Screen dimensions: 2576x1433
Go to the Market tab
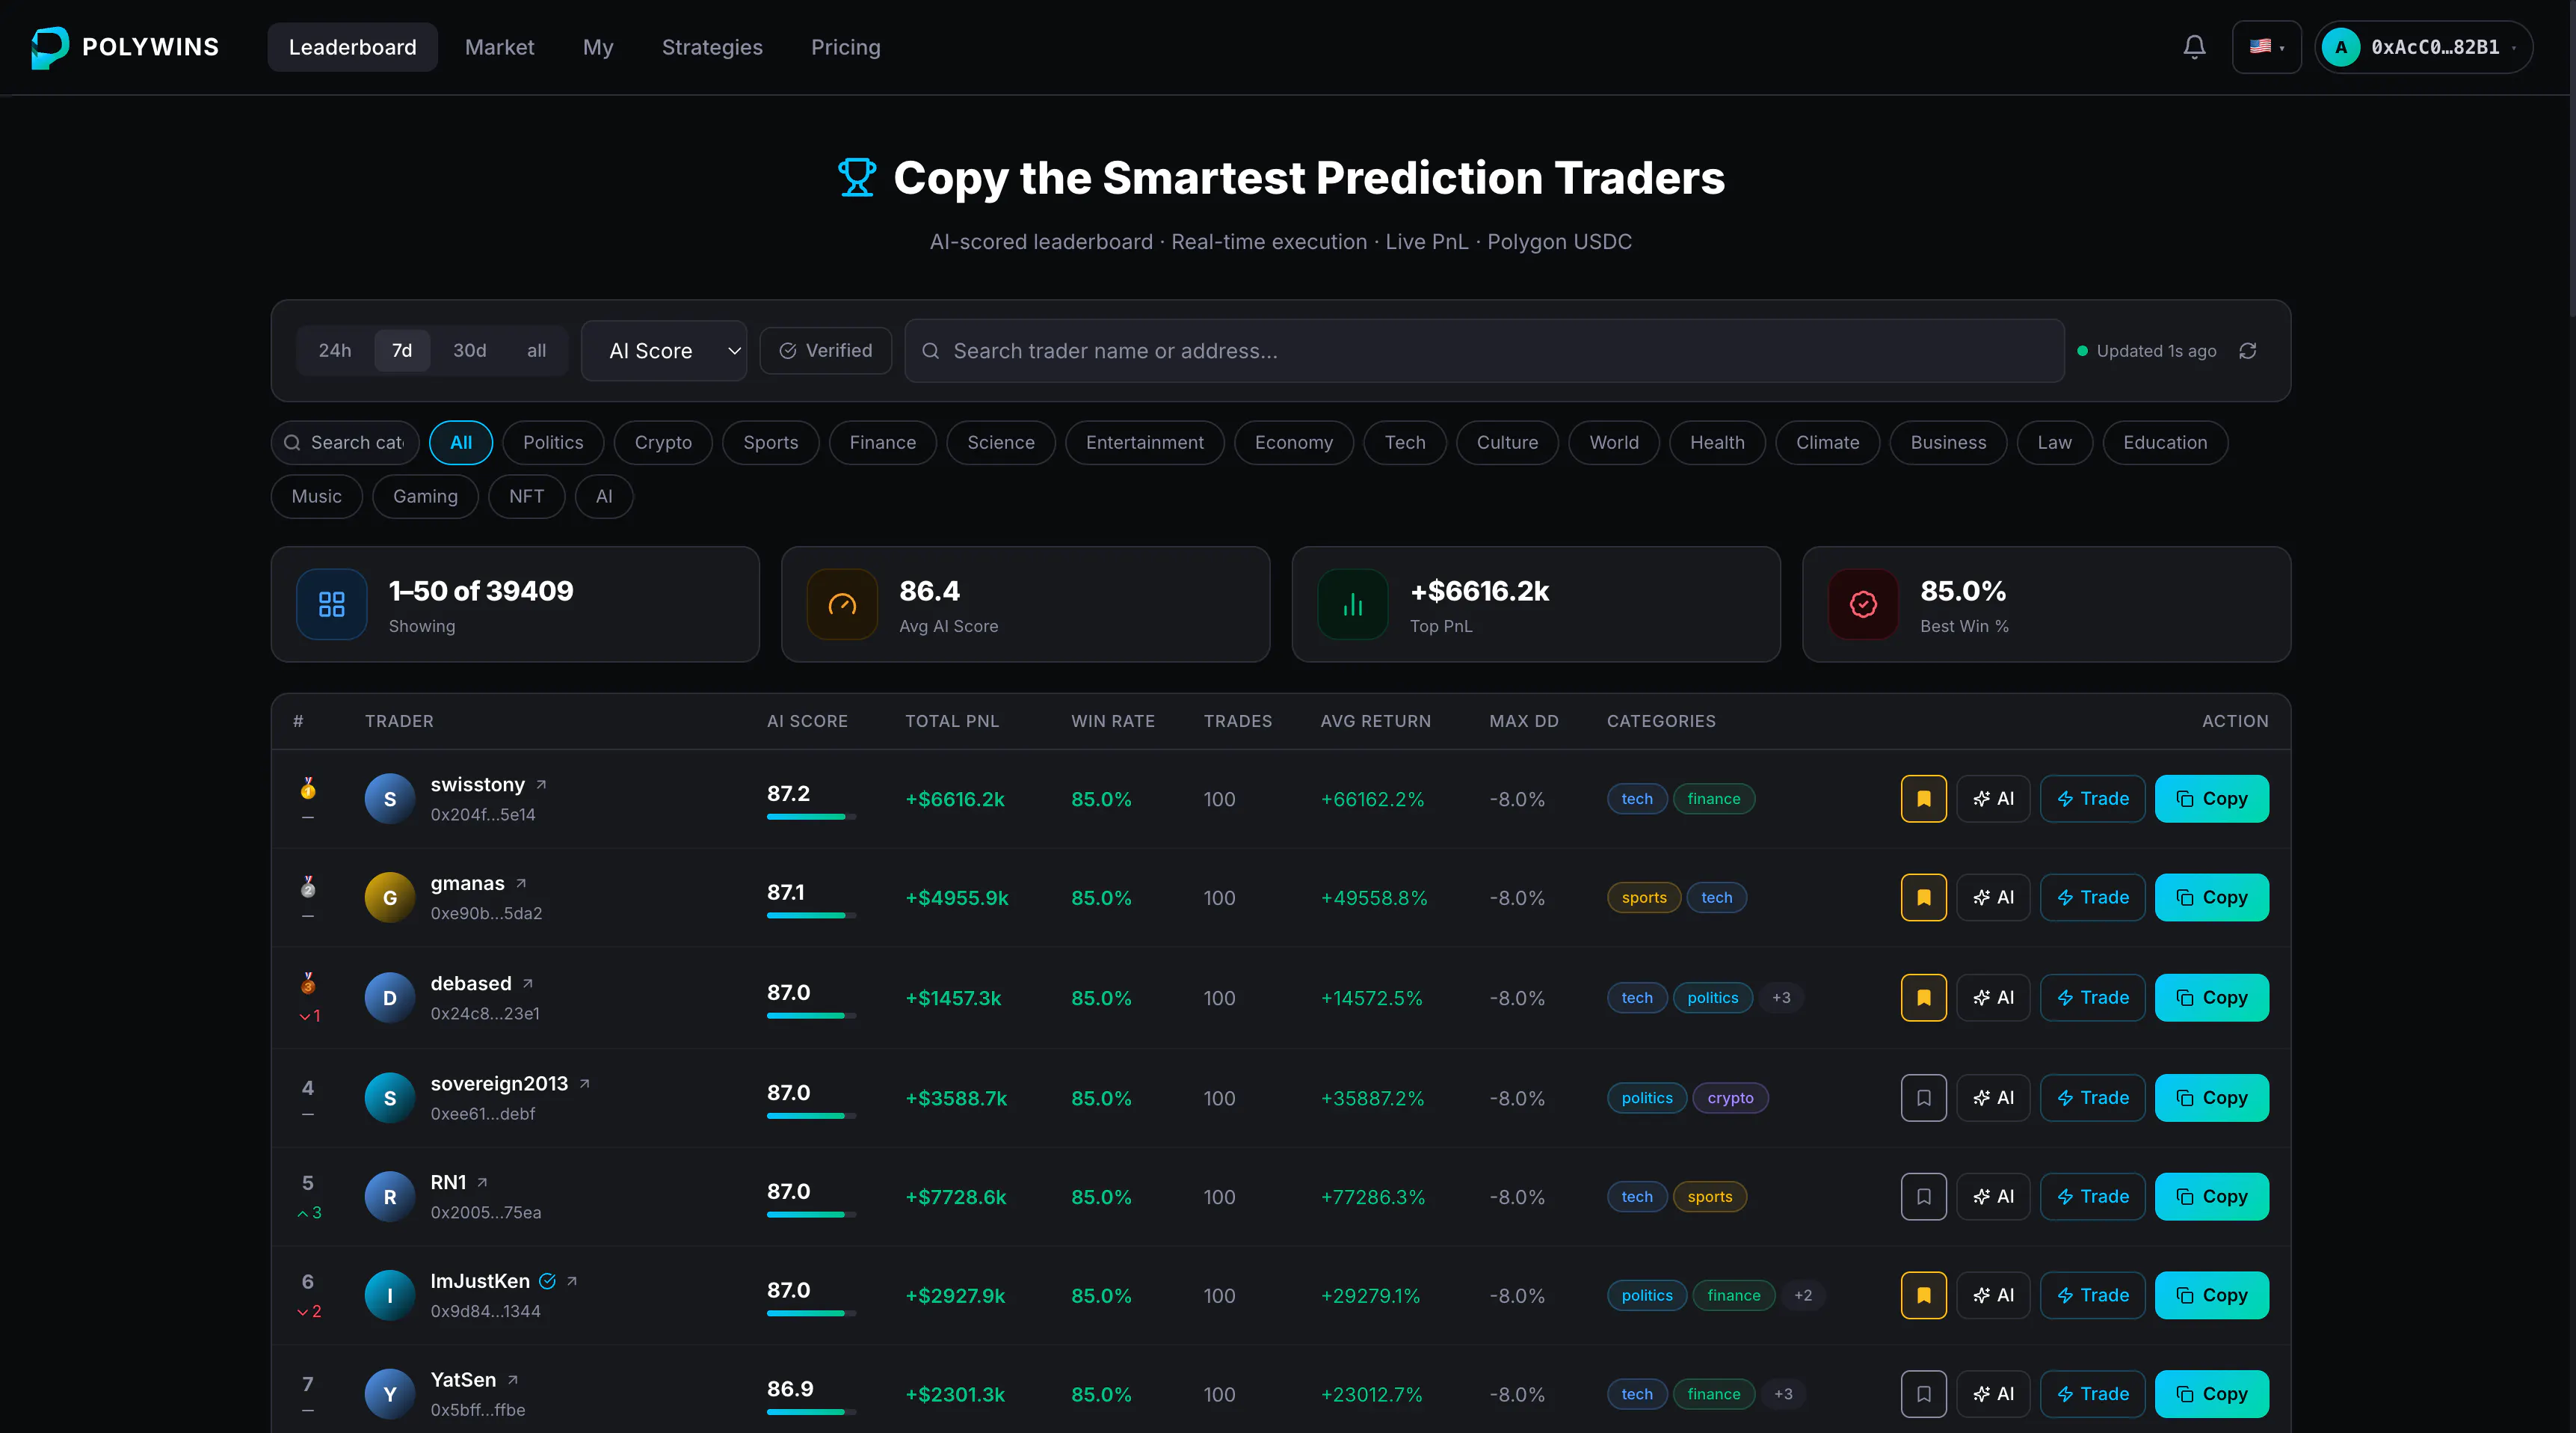pyautogui.click(x=500, y=47)
